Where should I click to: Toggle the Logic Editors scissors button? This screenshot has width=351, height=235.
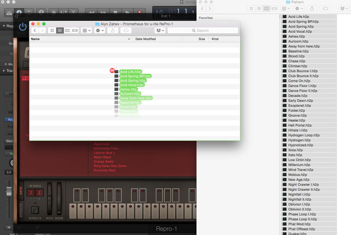point(73,13)
